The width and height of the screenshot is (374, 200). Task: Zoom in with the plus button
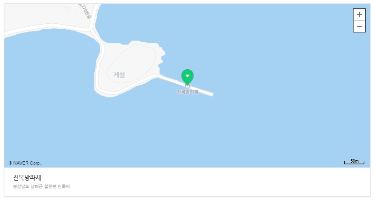pos(359,15)
